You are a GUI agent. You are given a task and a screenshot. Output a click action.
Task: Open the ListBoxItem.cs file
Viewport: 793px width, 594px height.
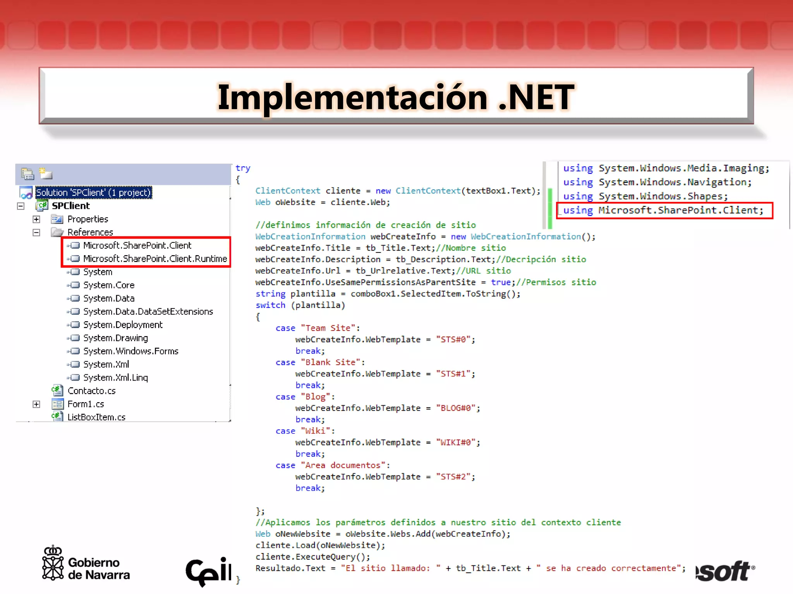coord(96,417)
